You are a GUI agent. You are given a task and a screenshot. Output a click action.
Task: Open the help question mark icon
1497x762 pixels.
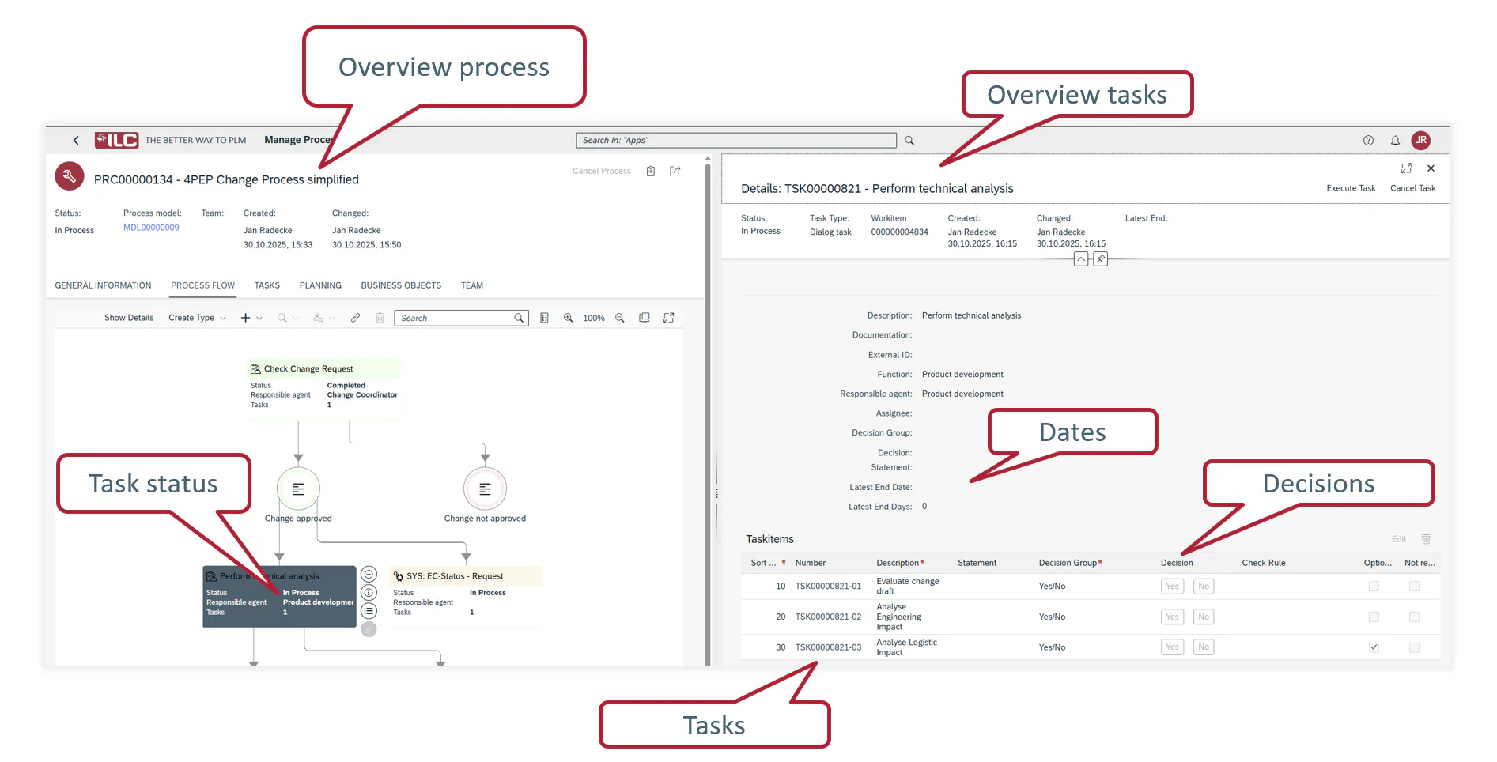pos(1368,141)
